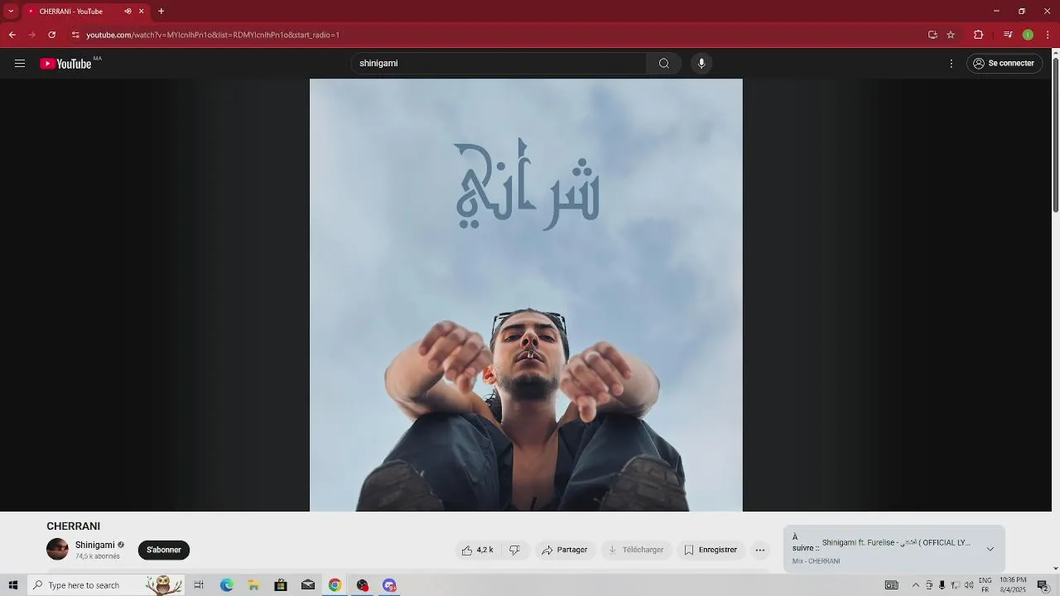
Task: Open the 10:36 PM clock calendar
Action: click(1013, 585)
